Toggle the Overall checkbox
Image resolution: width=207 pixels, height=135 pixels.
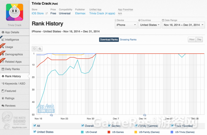[x=82, y=126]
